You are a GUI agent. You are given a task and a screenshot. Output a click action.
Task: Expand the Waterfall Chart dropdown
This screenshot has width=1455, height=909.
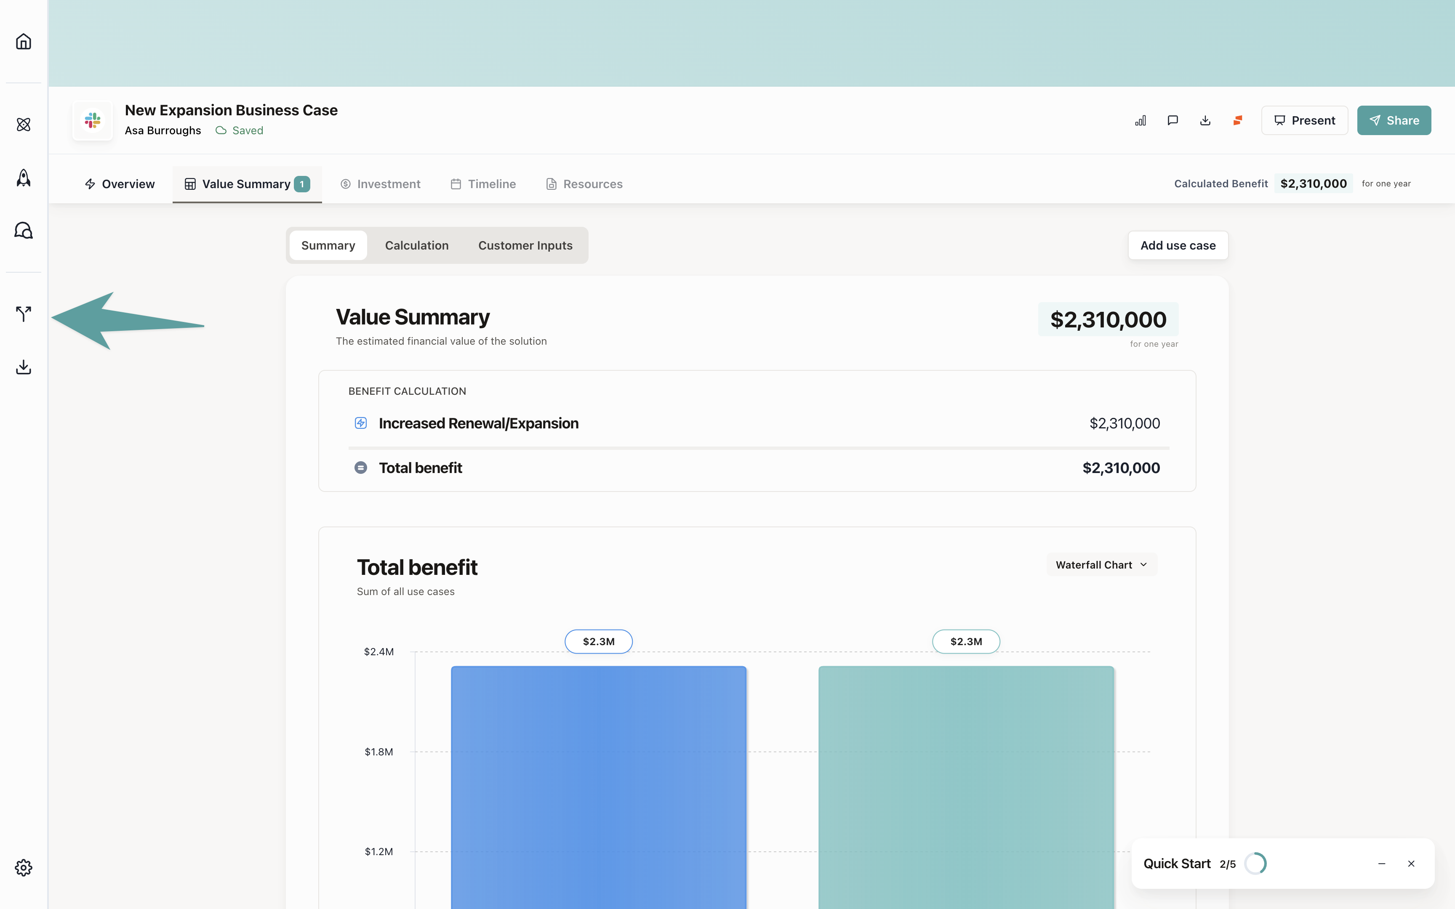pos(1101,564)
